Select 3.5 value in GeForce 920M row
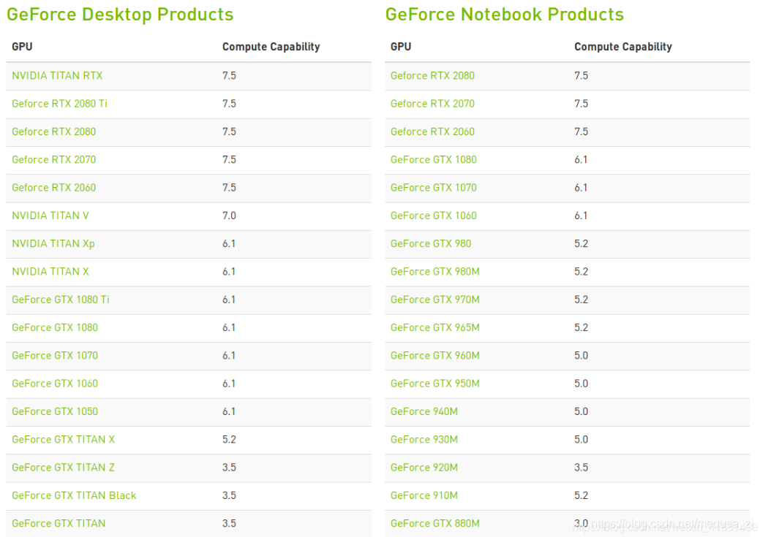Viewport: 760px width, 537px height. [x=581, y=468]
